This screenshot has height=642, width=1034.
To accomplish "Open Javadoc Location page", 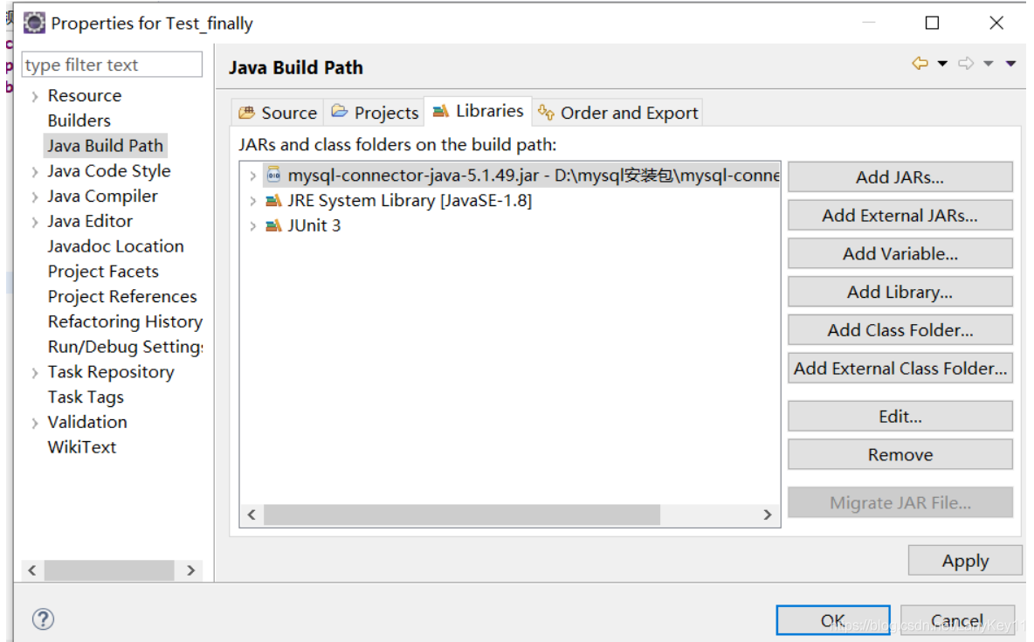I will [115, 246].
